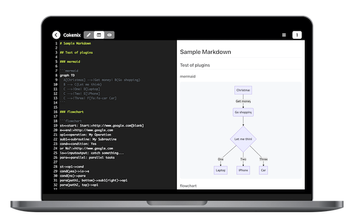Select the Laptop node in flowchart

221,170
